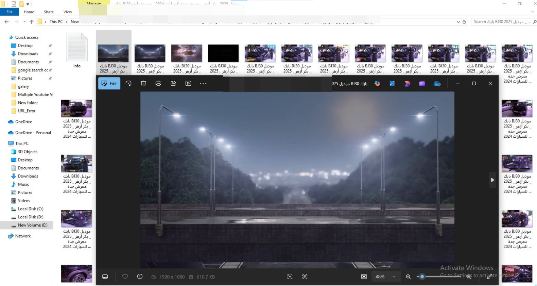
Task: Click the Edit button in Photos
Action: 109,83
